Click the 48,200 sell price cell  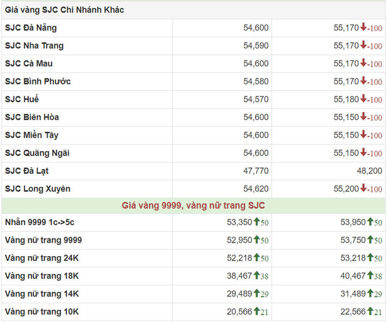(369, 171)
